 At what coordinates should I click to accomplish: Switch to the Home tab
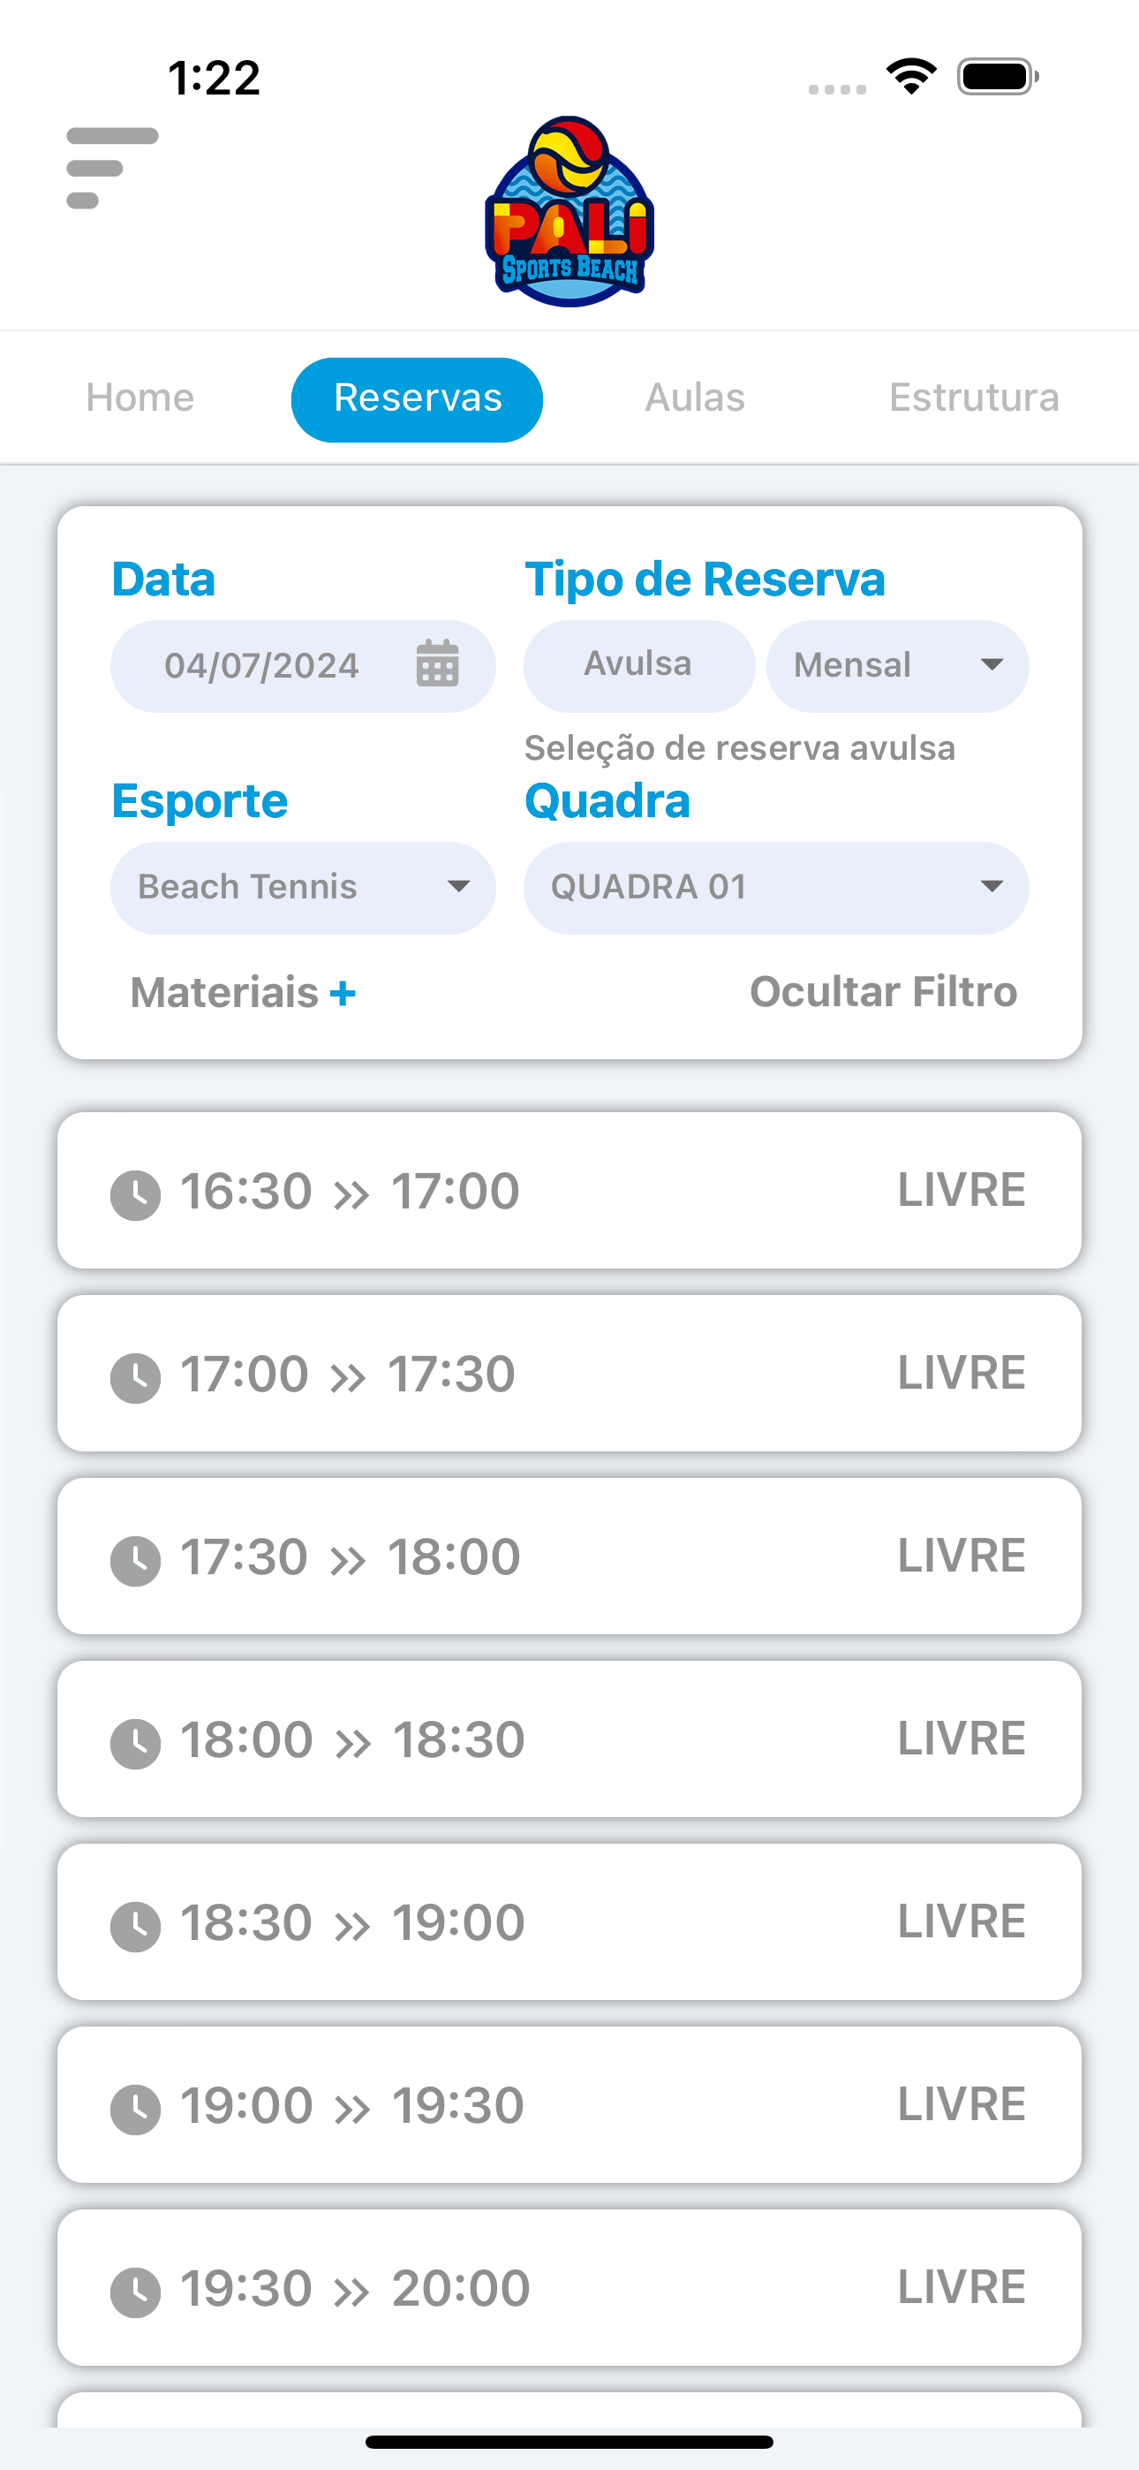[x=140, y=398]
